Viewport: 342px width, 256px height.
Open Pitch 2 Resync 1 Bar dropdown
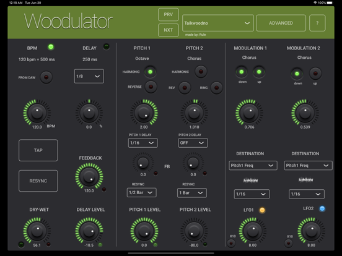pyautogui.click(x=192, y=193)
